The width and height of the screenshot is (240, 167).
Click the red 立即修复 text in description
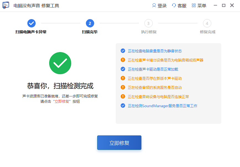(x=62, y=101)
